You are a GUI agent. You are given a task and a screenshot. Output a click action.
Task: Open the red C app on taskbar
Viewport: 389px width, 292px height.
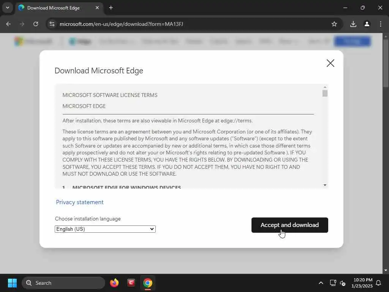pyautogui.click(x=131, y=283)
